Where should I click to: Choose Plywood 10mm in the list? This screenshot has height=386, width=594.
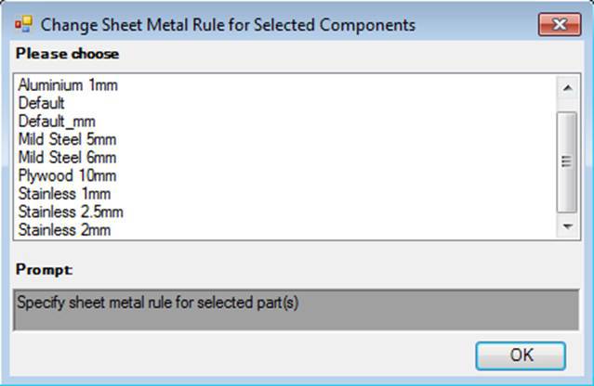(67, 175)
